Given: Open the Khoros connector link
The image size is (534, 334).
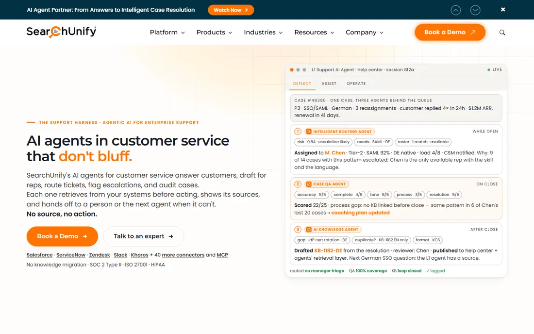Looking at the screenshot, I should click(140, 255).
